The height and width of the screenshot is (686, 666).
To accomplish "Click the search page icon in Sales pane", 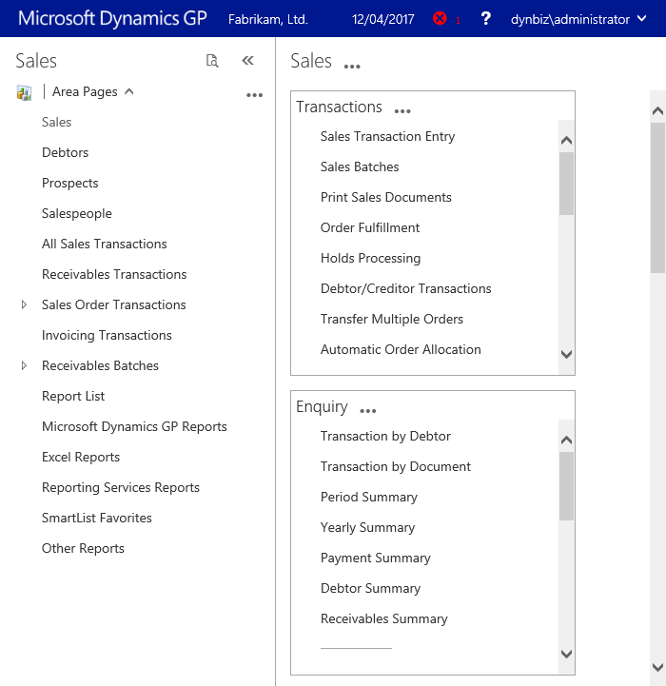I will coord(212,61).
